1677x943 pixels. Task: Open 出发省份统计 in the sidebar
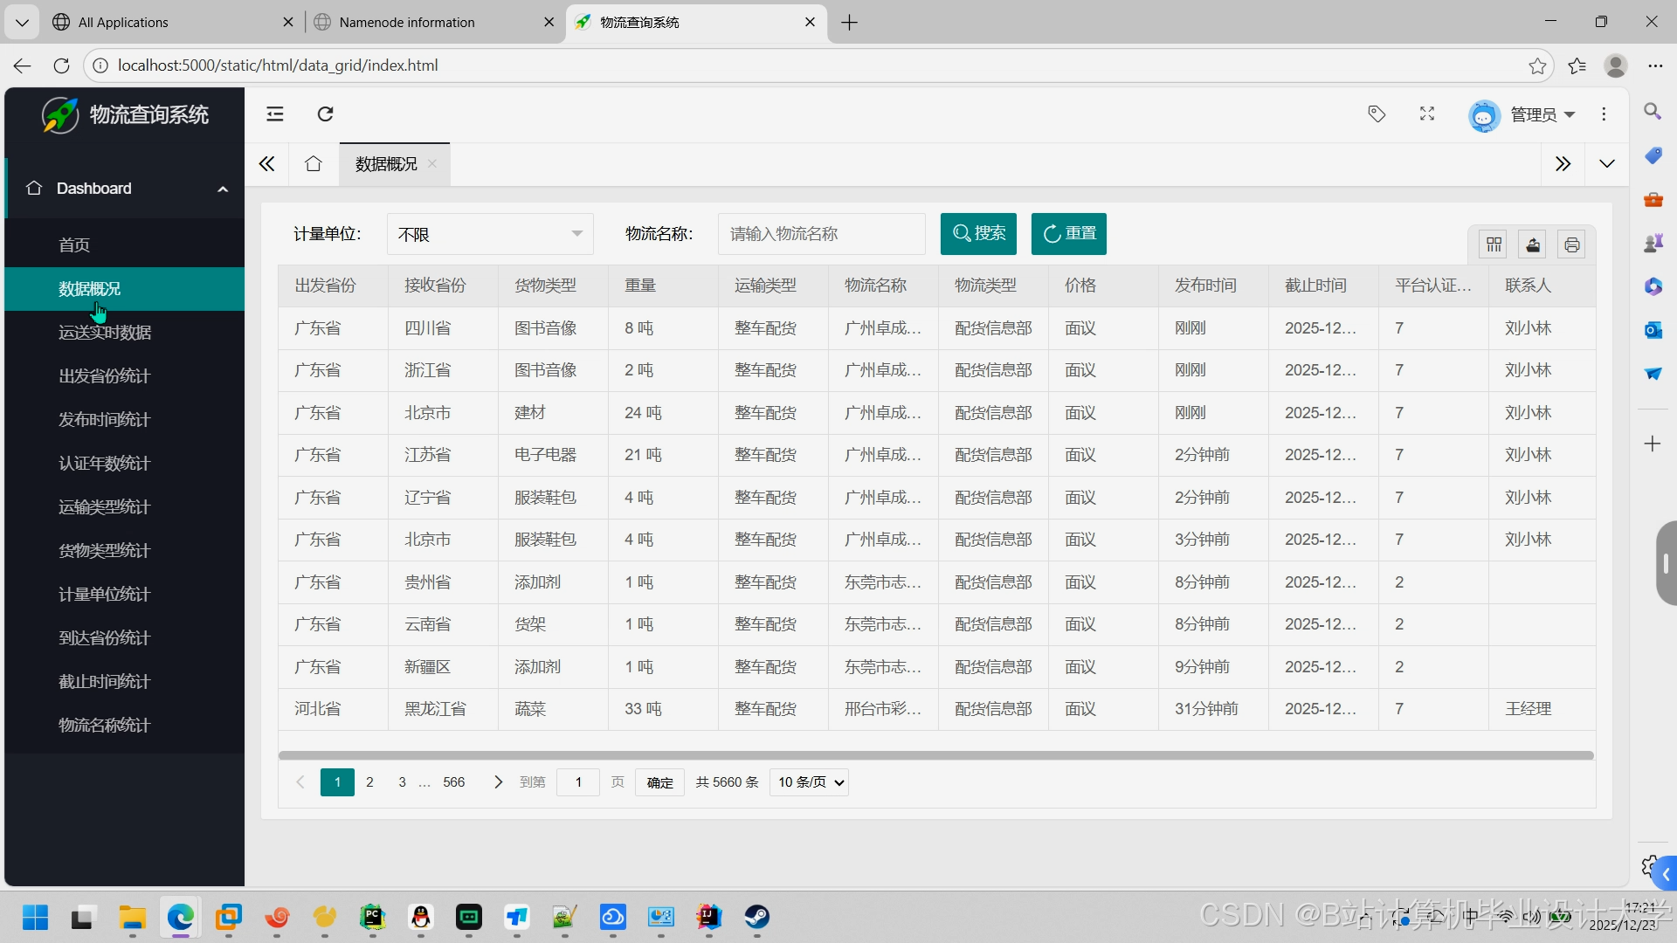coord(105,376)
